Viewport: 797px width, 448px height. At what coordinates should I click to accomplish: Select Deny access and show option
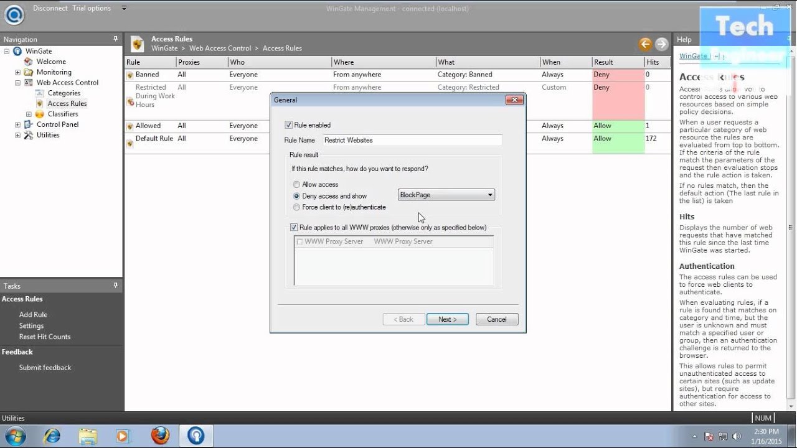(x=296, y=196)
